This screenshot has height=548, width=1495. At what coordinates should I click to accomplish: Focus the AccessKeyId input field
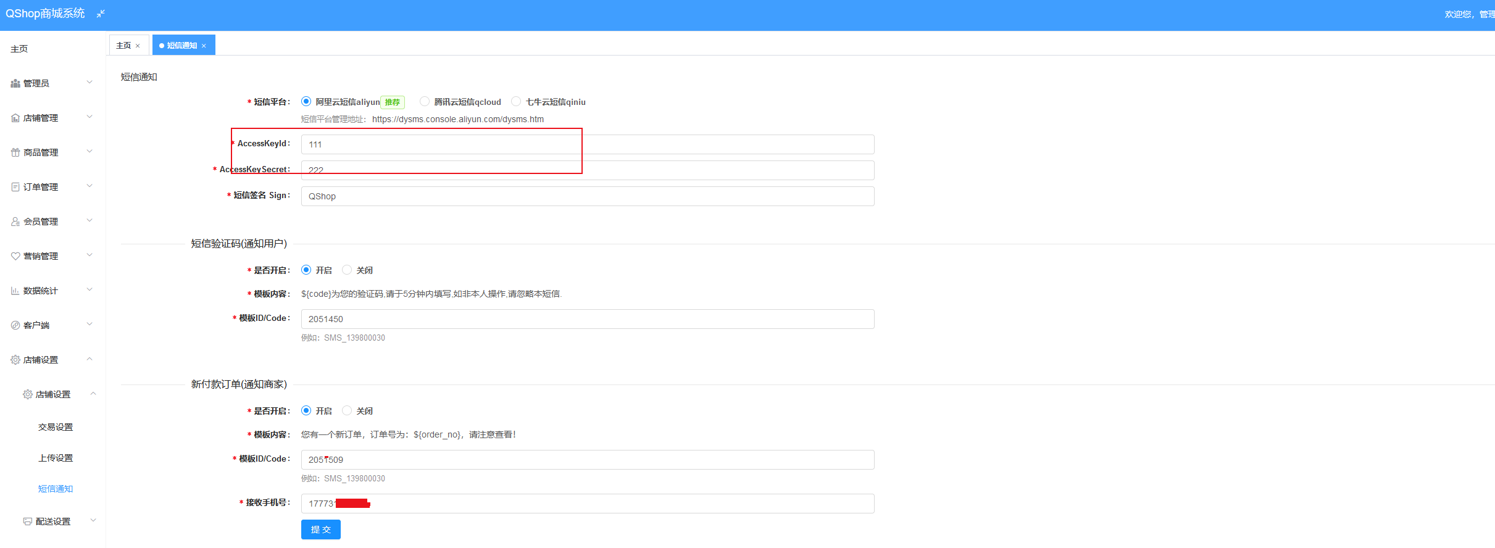tap(588, 144)
